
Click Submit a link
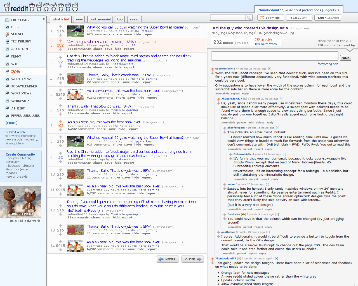click(x=15, y=132)
